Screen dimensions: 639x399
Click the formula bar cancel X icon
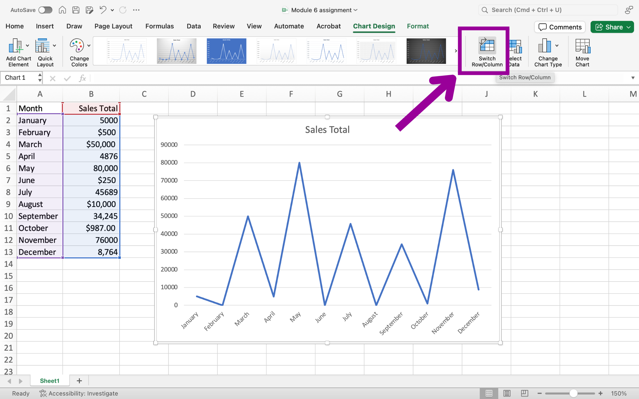click(53, 78)
